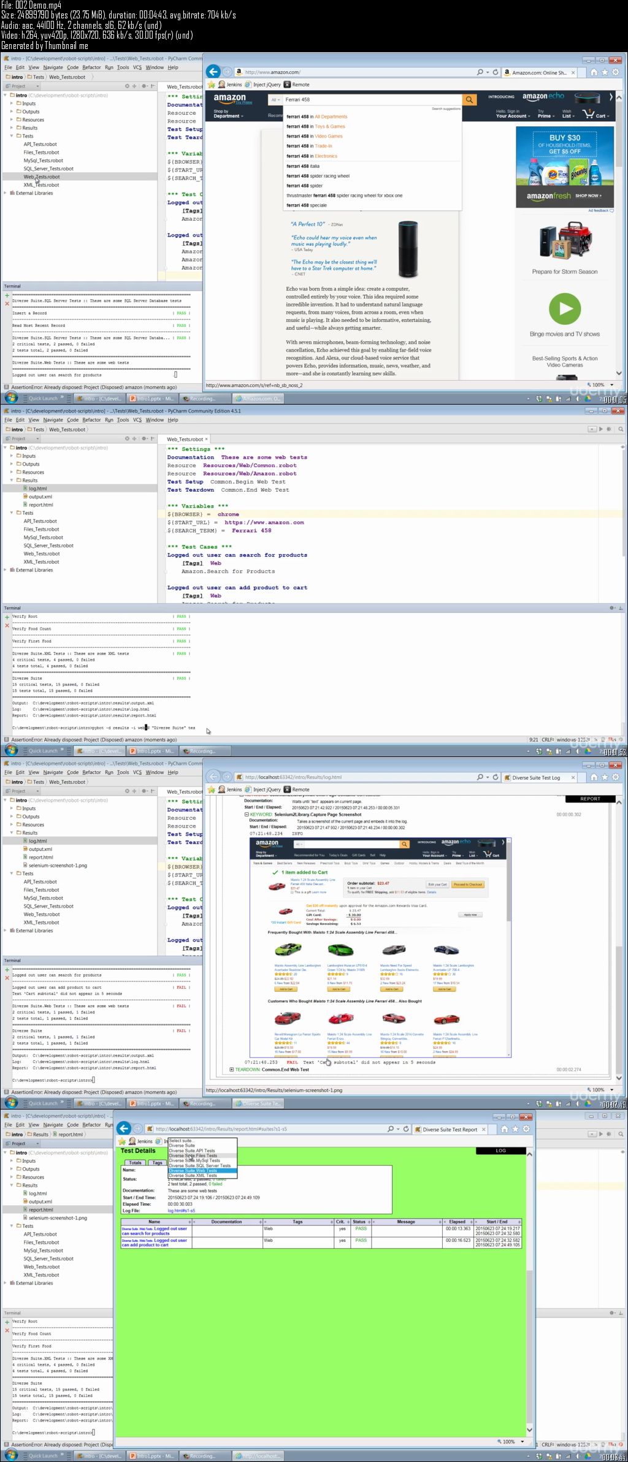628x1462 pixels.
Task: Click http://localhost... taskbar button
Action: (258, 1456)
